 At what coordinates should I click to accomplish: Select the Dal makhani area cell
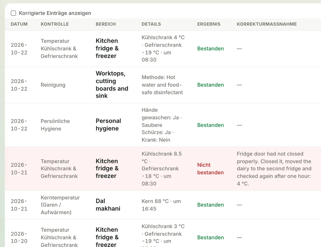pyautogui.click(x=108, y=205)
